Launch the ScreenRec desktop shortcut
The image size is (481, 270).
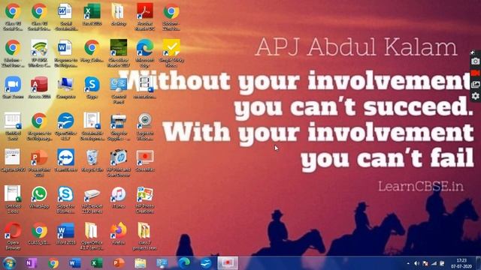click(145, 160)
